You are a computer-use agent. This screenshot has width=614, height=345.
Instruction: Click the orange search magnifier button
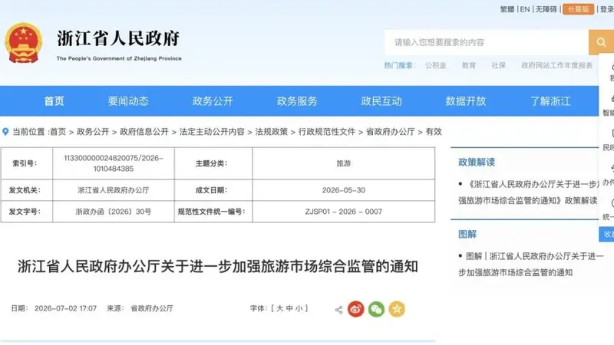point(601,42)
